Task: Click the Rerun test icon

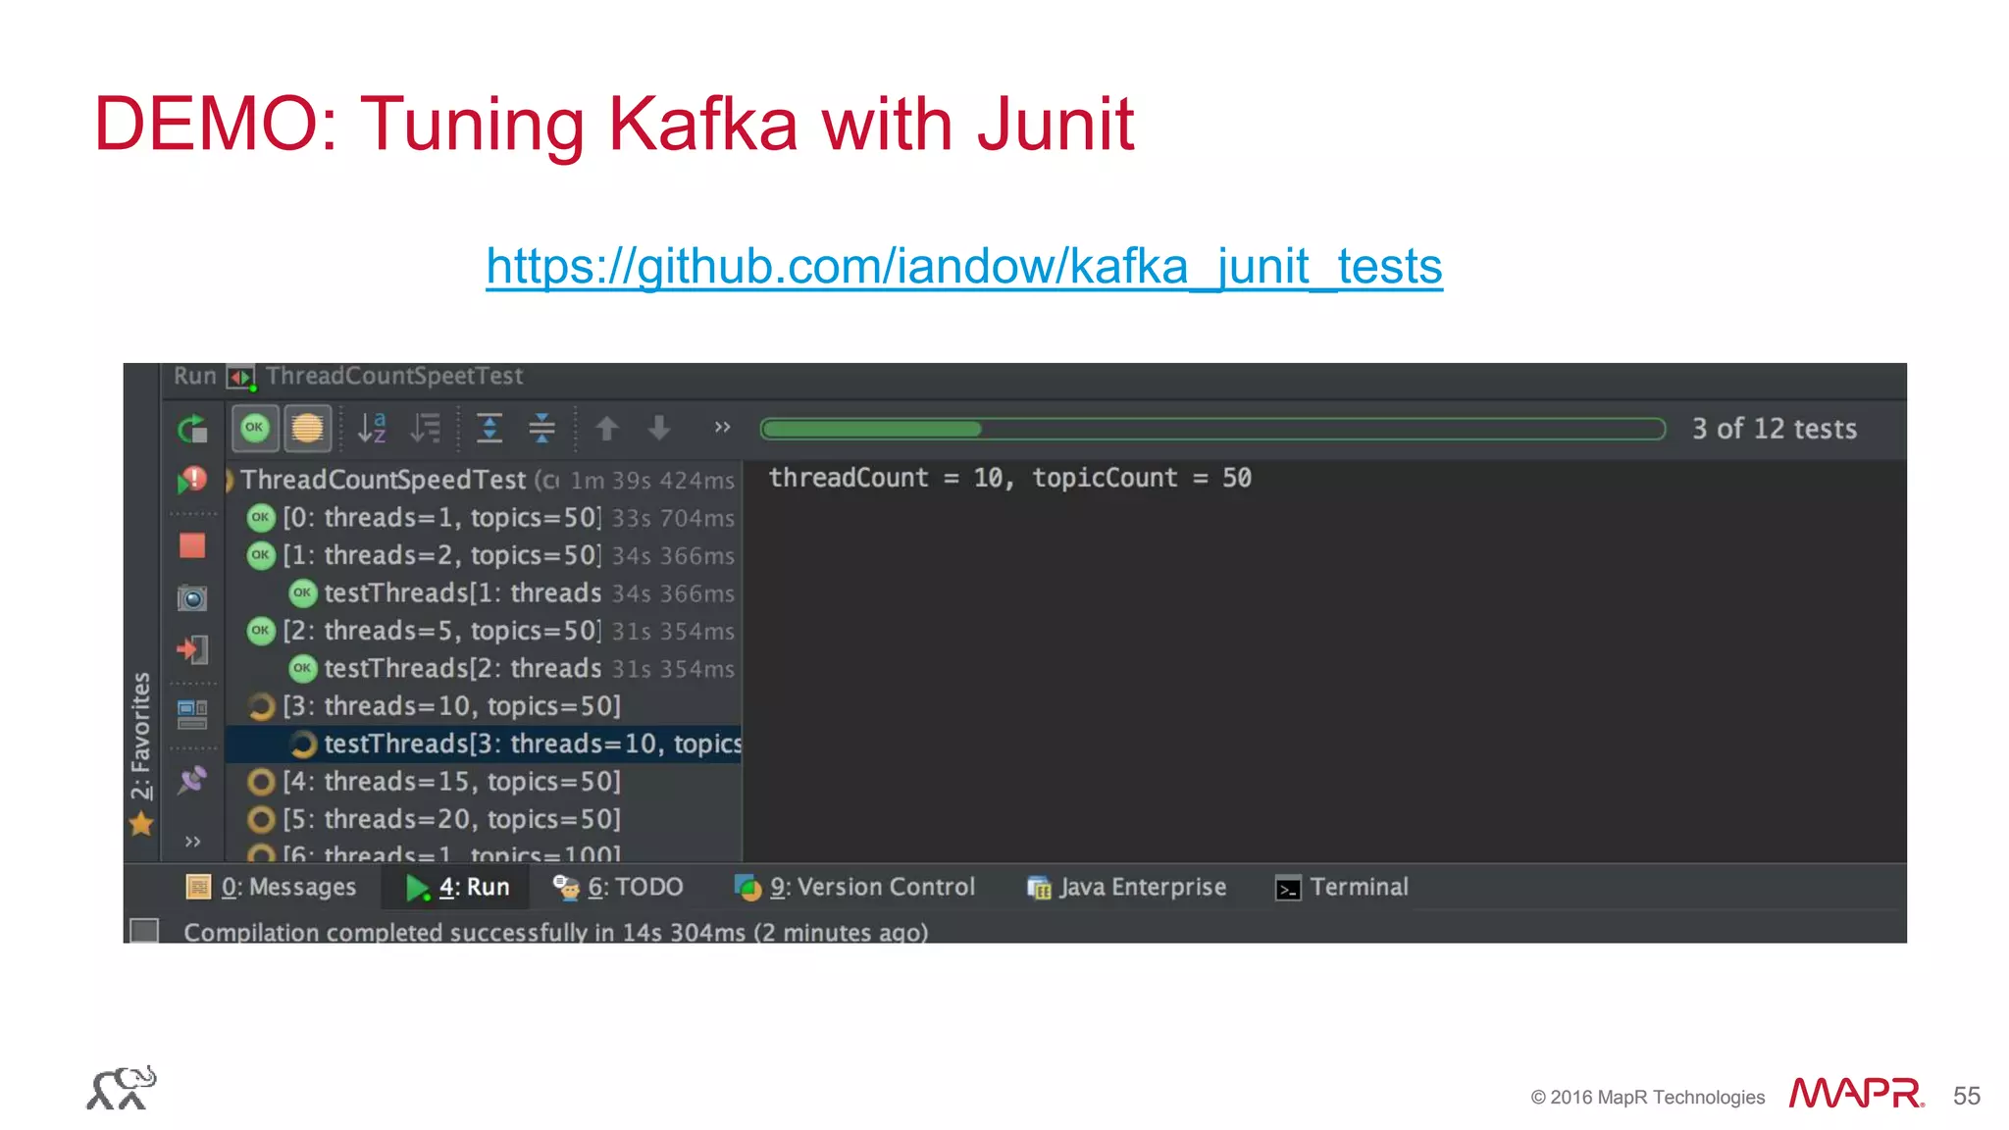Action: (193, 429)
